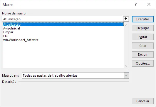Click the question mark help icon
This screenshot has width=156, height=107.
136,4
